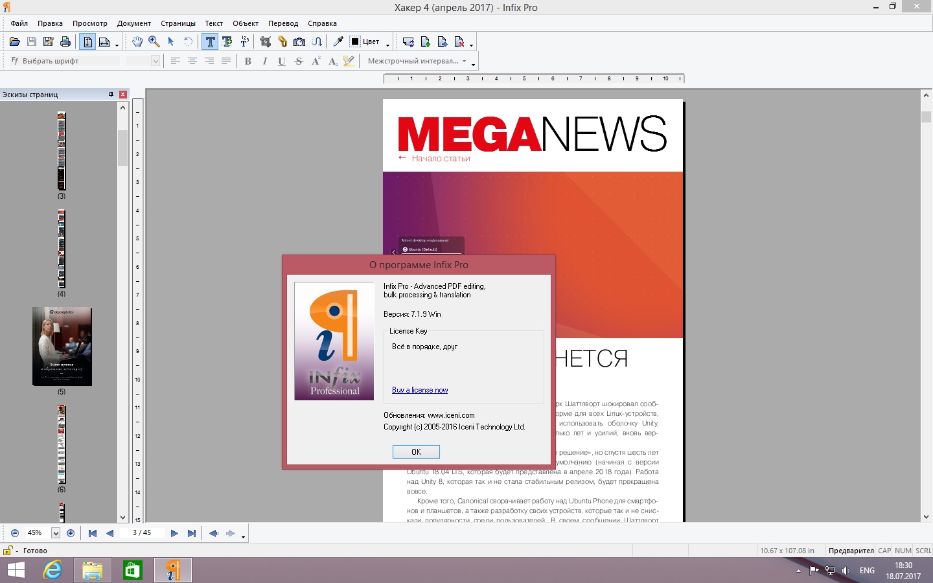The height and width of the screenshot is (583, 933).
Task: Click the Undo rotate arrow icon
Action: (x=188, y=41)
